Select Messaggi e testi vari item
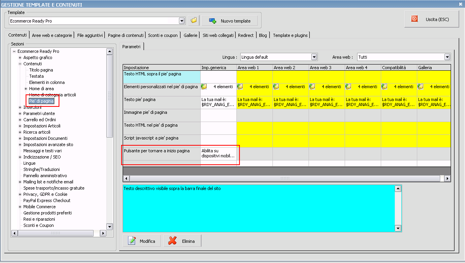Viewport: 465px width, 263px height. pos(42,151)
